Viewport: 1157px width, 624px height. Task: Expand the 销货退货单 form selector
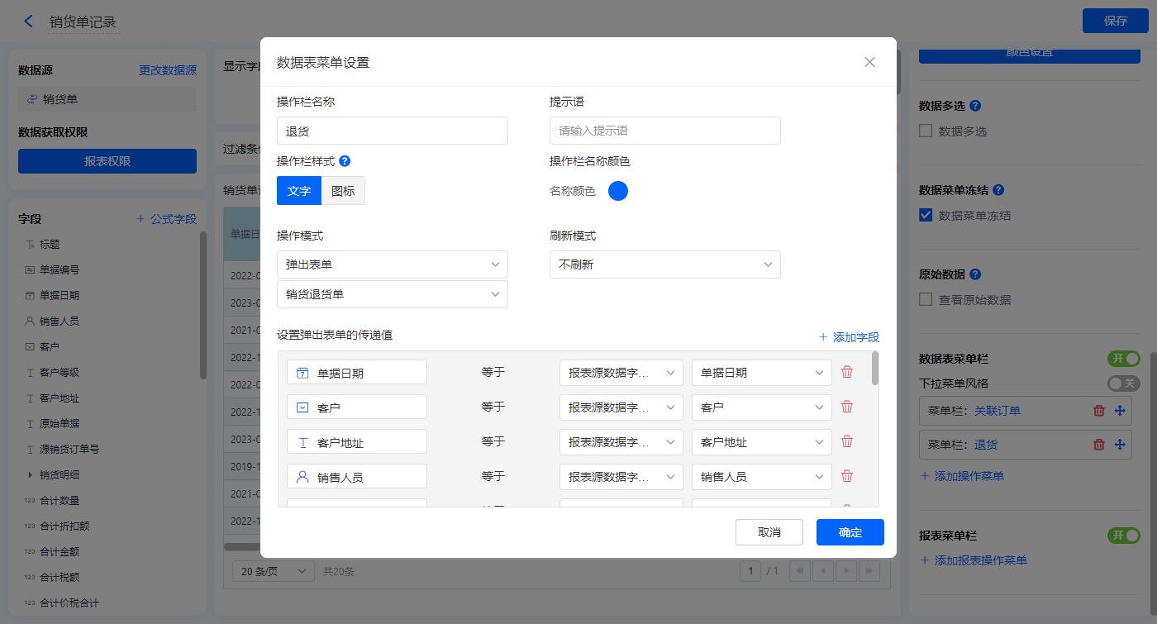pyautogui.click(x=393, y=294)
